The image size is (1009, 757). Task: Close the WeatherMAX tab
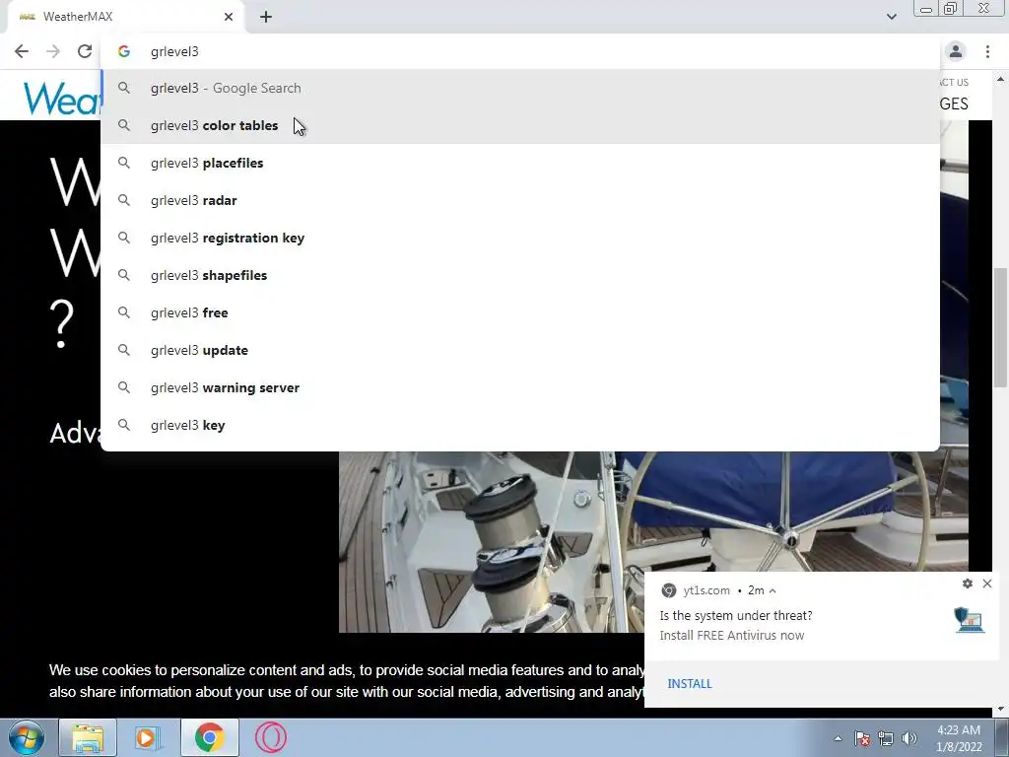click(229, 17)
